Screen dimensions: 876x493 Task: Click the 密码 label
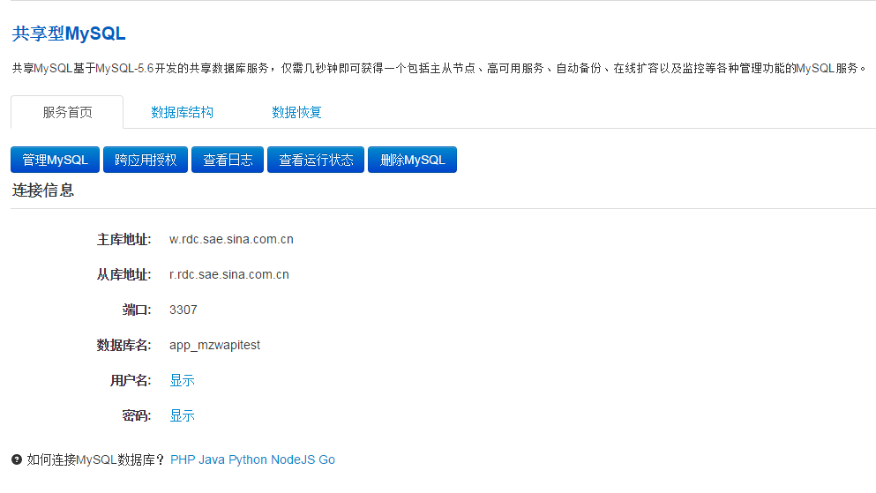[x=137, y=416]
